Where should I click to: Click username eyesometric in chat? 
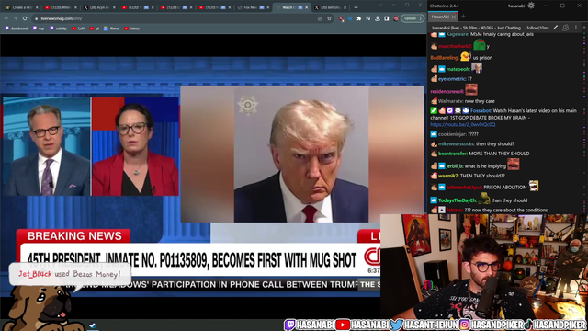(452, 79)
